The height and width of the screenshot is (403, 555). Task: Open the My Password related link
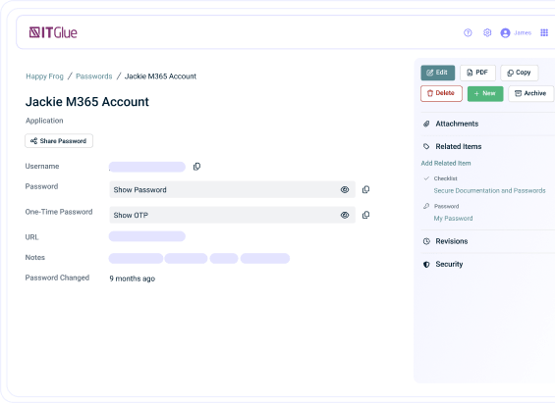453,219
